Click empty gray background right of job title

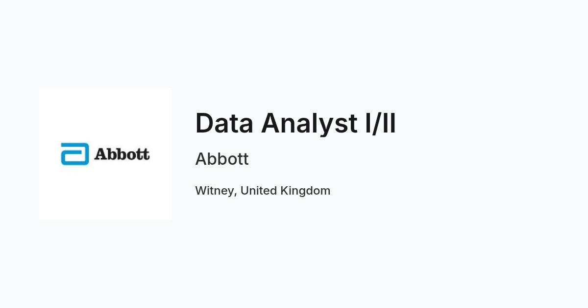point(490,123)
